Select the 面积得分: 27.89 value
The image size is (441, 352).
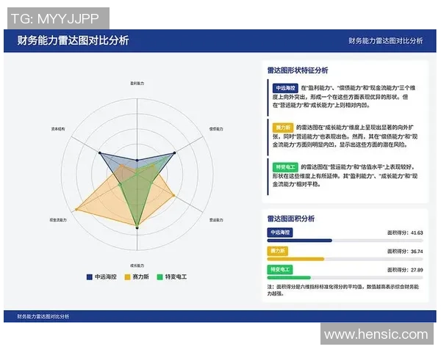pyautogui.click(x=405, y=270)
